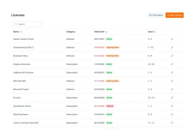This screenshot has height=138, width=195.
Task: Click Expiring Soon badge for Bluebeam Revu
Action: coord(112,56)
